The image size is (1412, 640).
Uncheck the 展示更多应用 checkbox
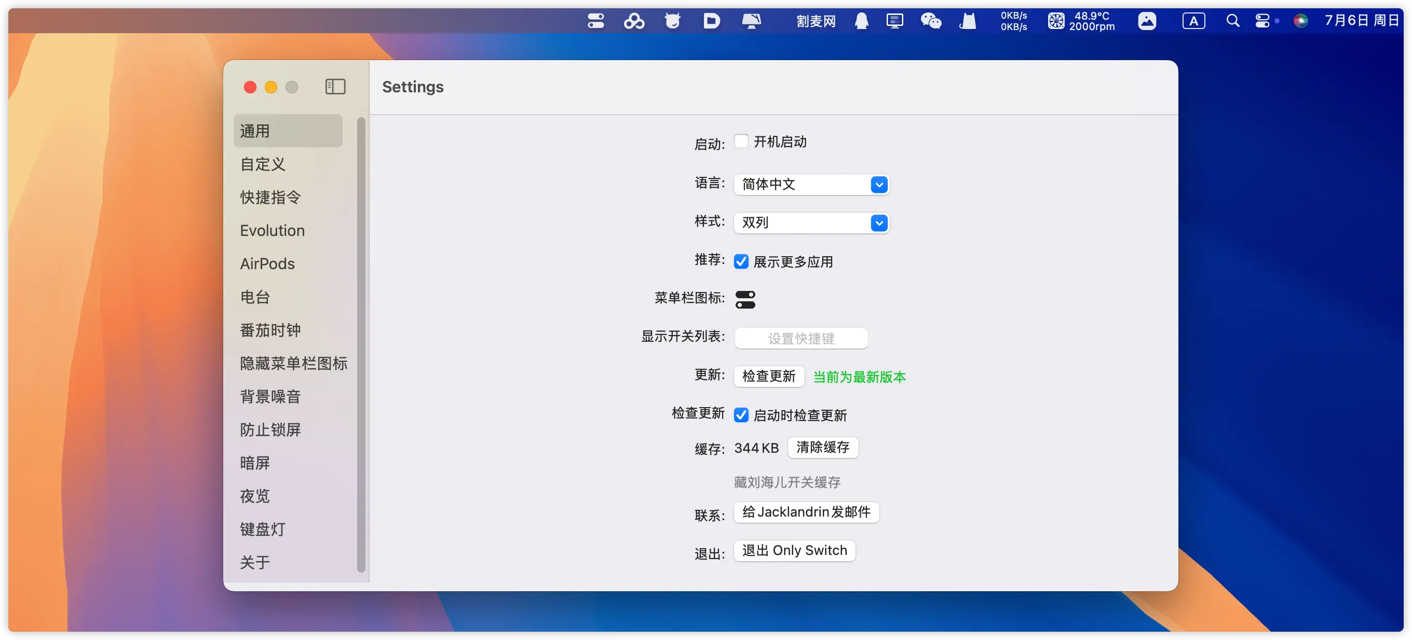tap(741, 262)
